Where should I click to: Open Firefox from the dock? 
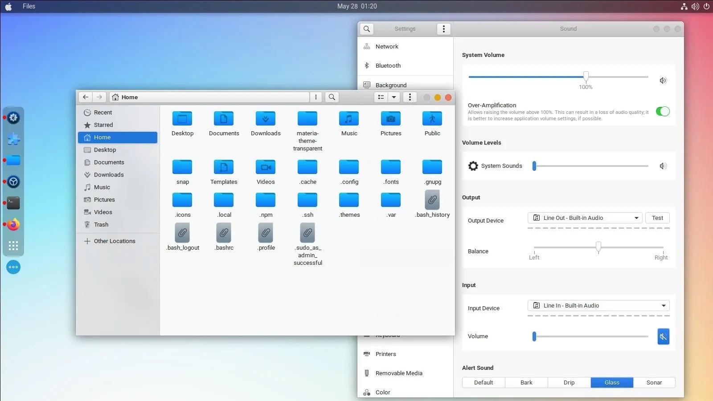click(x=13, y=224)
